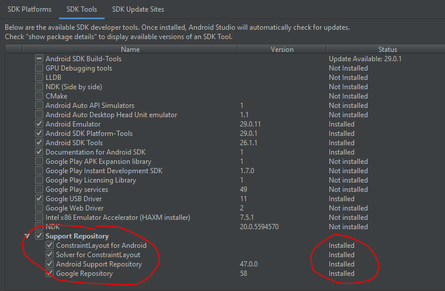Image resolution: width=445 pixels, height=291 pixels.
Task: Select the 'Android SDK Build-Tools' row name
Action: (84, 59)
